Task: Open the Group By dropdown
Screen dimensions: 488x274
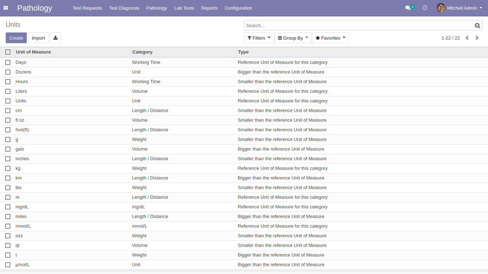Action: 293,38
